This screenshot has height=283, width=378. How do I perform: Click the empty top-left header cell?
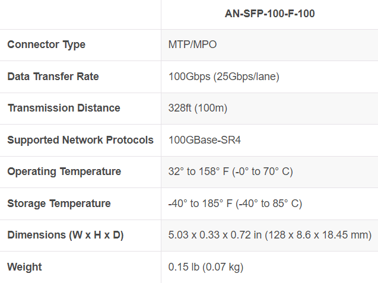[80, 14]
